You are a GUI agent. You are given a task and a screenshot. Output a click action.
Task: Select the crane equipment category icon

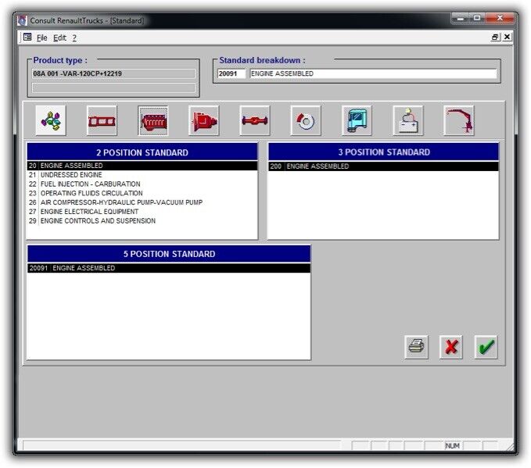click(x=458, y=121)
